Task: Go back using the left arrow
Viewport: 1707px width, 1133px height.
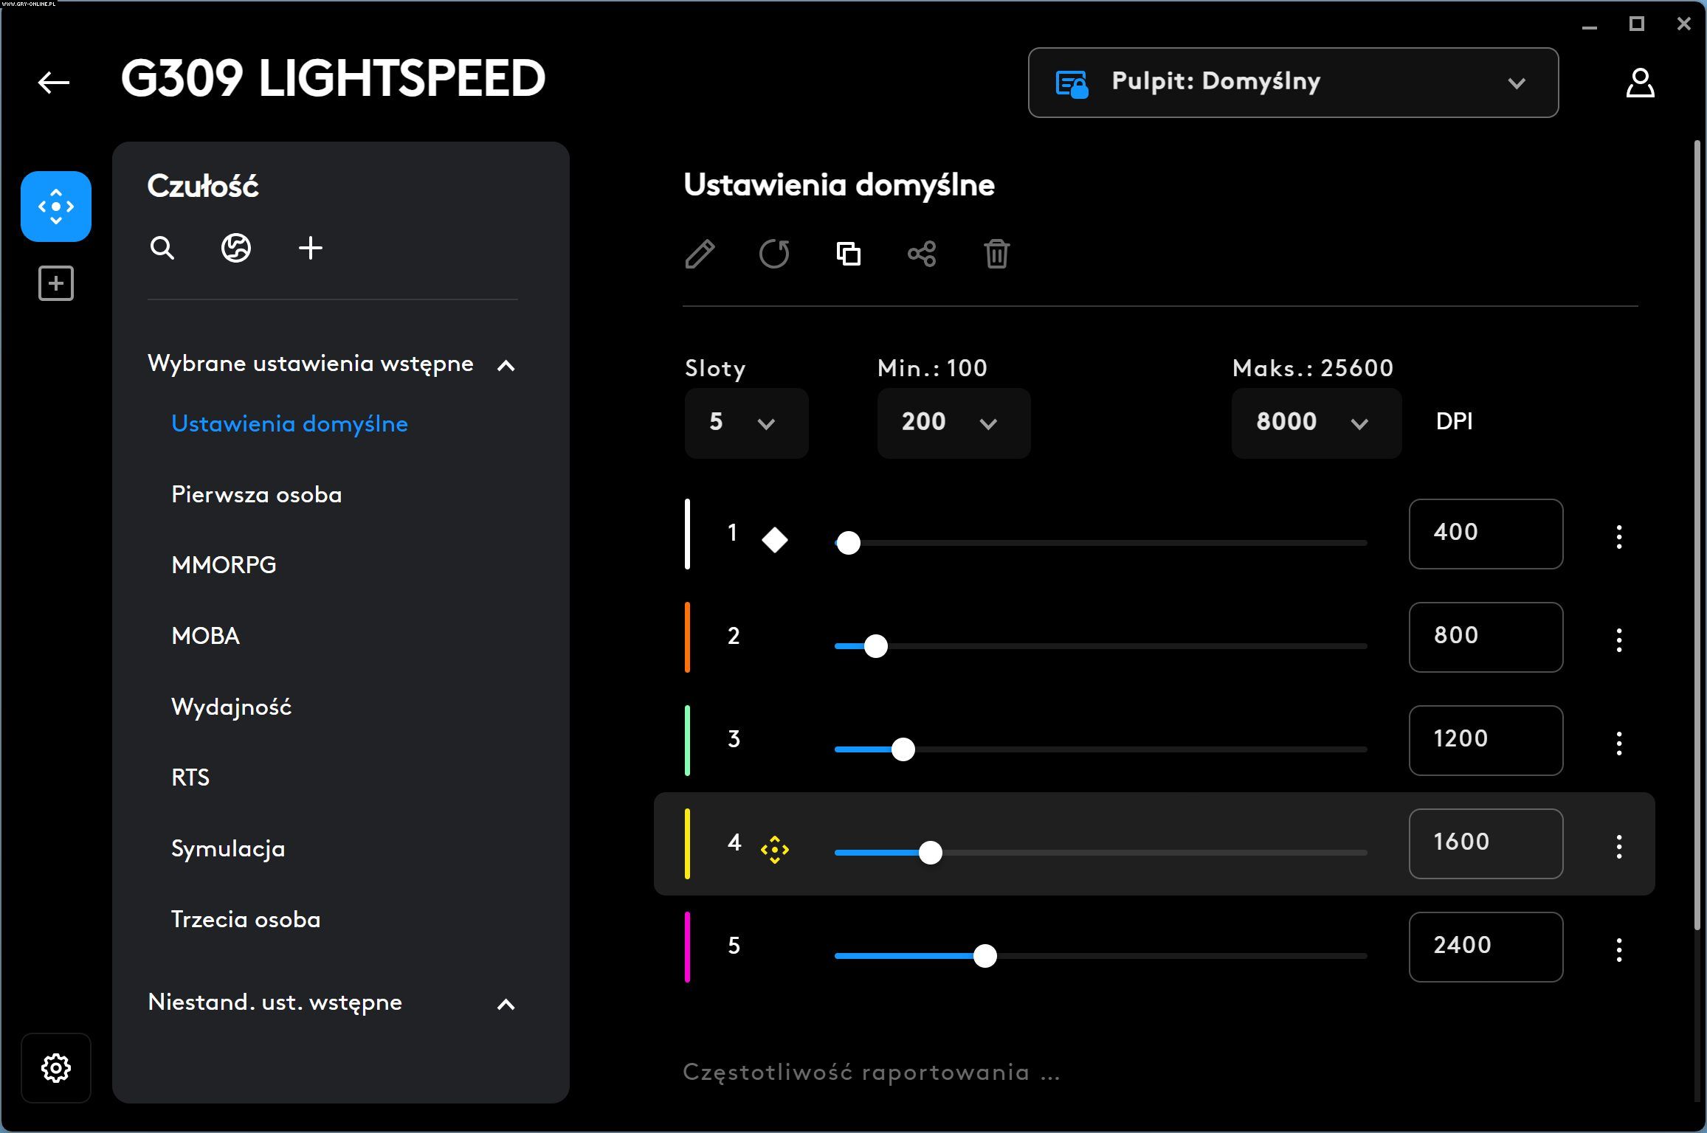Action: 54,82
